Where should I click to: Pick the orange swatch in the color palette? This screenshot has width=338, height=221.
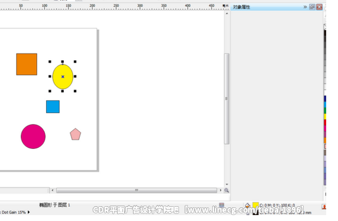click(325, 140)
